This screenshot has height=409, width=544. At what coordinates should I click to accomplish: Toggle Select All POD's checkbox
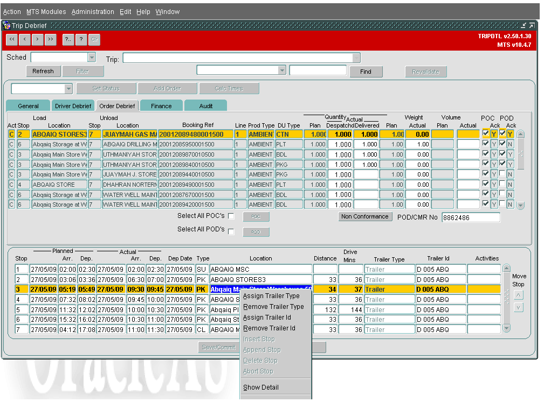(x=231, y=232)
